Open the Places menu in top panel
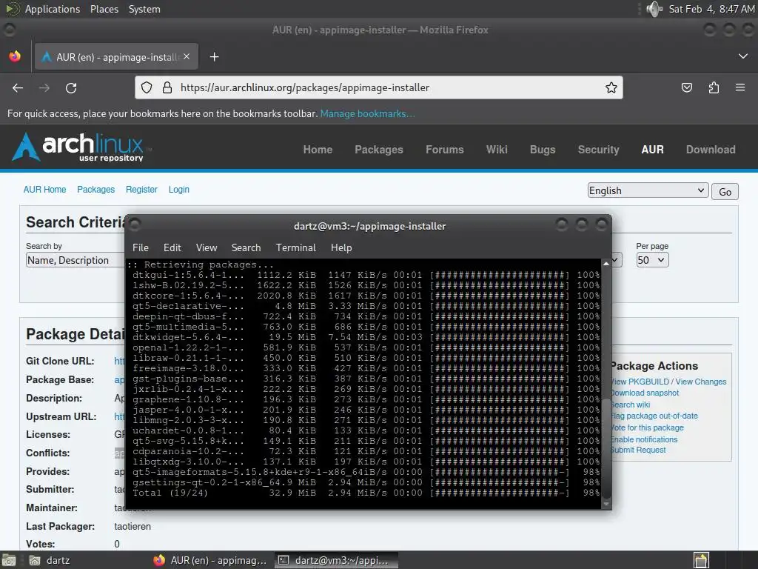Image resolution: width=758 pixels, height=569 pixels. (104, 9)
